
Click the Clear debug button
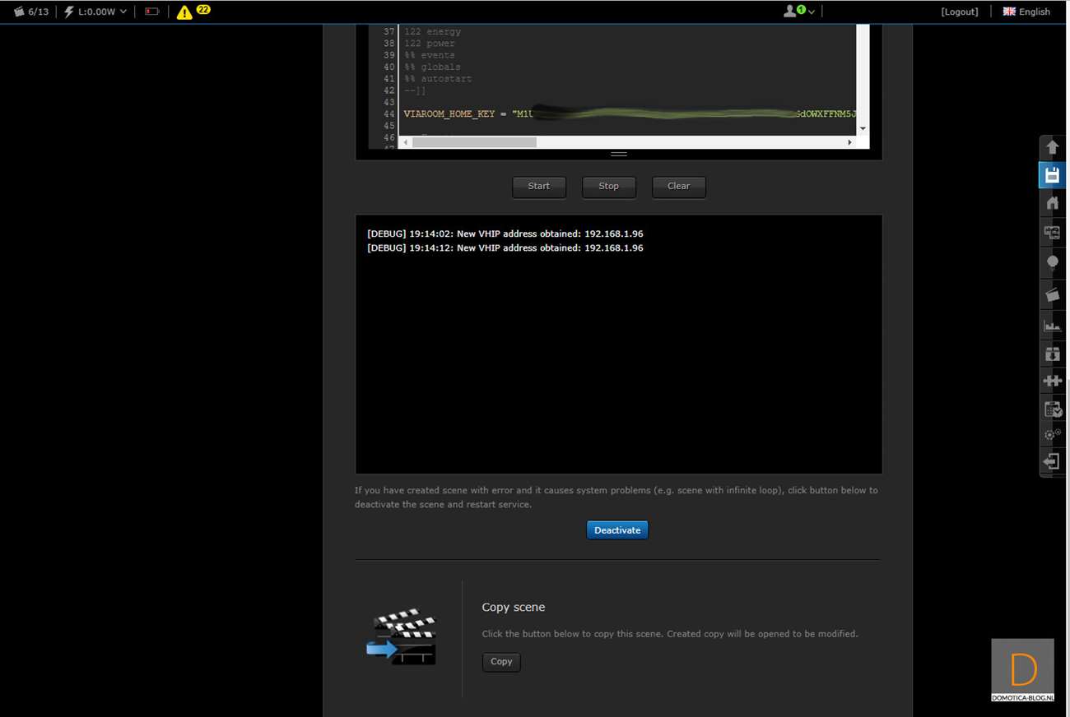pyautogui.click(x=678, y=187)
